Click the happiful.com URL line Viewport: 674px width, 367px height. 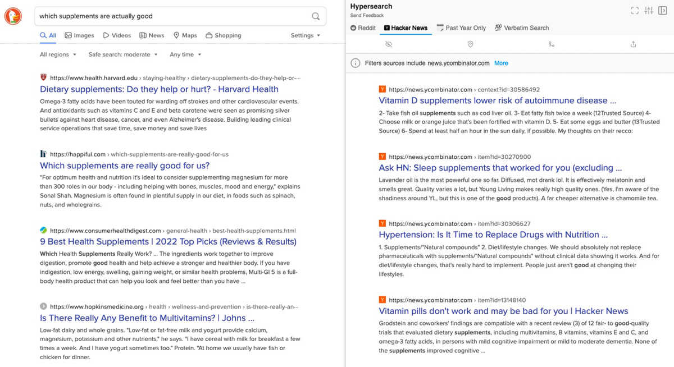[139, 154]
